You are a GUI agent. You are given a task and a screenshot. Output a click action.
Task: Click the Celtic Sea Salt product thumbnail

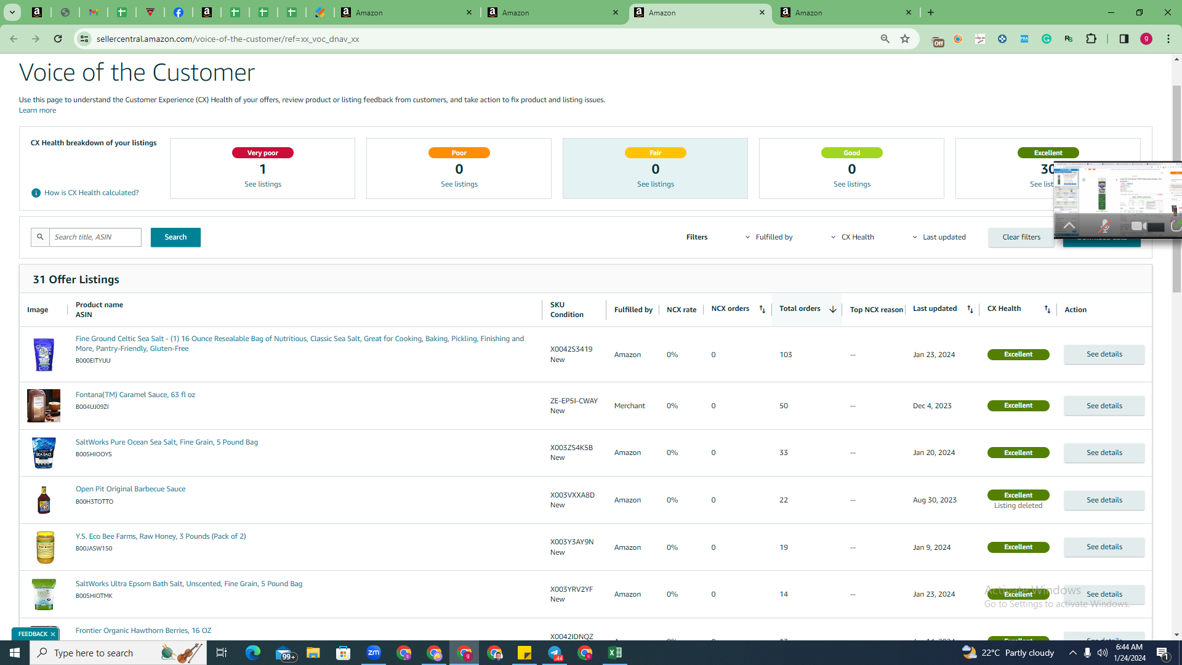point(44,355)
